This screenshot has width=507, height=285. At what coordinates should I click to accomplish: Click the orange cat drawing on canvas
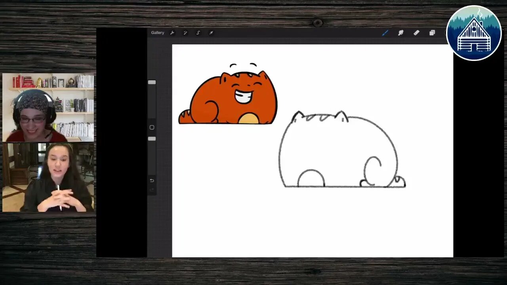click(228, 94)
